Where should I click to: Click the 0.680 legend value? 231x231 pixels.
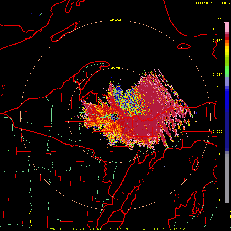pos(217,97)
